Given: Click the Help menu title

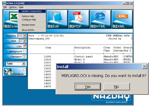Looking at the screenshot, I should click(x=21, y=7).
